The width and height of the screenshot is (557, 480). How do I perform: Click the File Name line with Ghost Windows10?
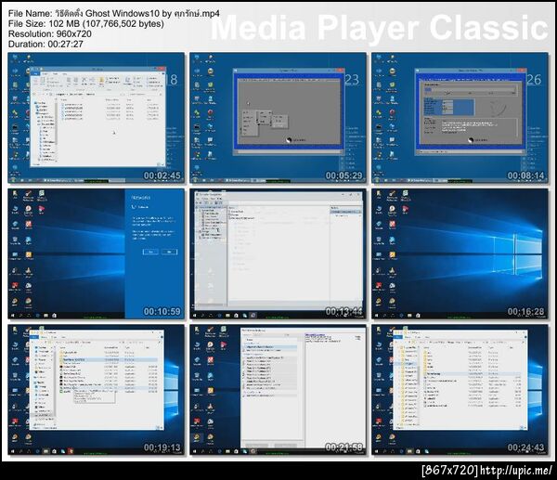113,14
